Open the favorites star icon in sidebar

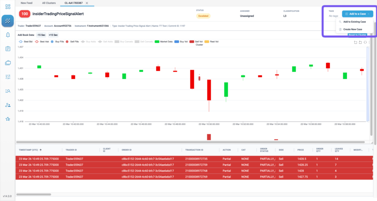point(8,119)
